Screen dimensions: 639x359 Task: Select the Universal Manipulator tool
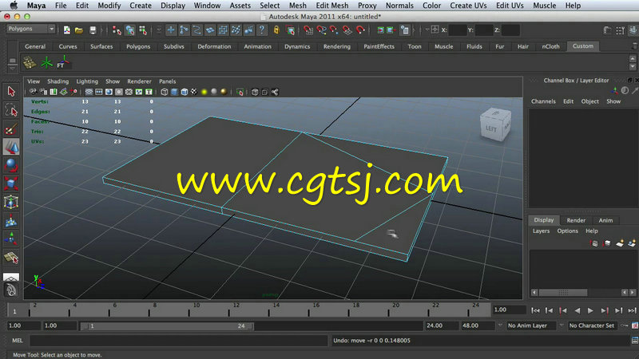(11, 202)
